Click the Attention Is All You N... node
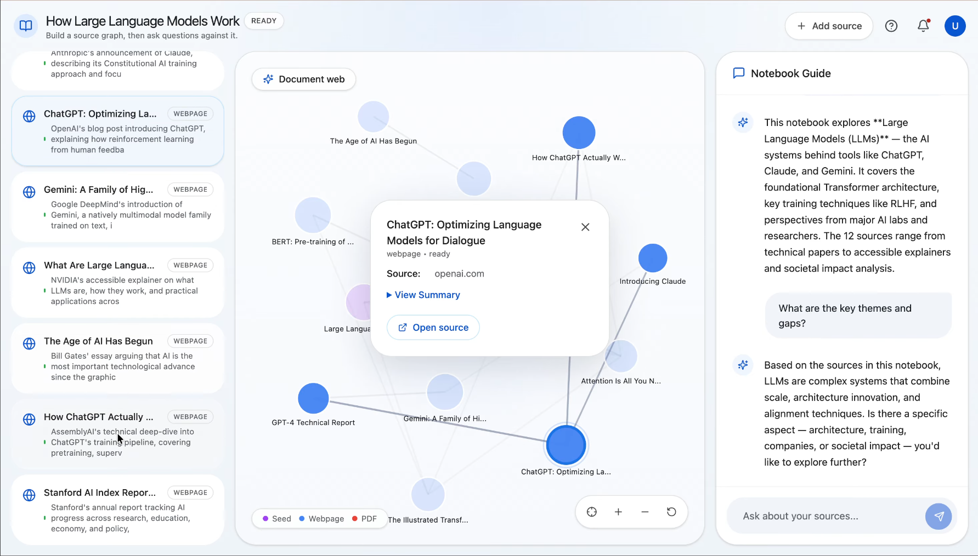The width and height of the screenshot is (978, 556). (x=621, y=357)
